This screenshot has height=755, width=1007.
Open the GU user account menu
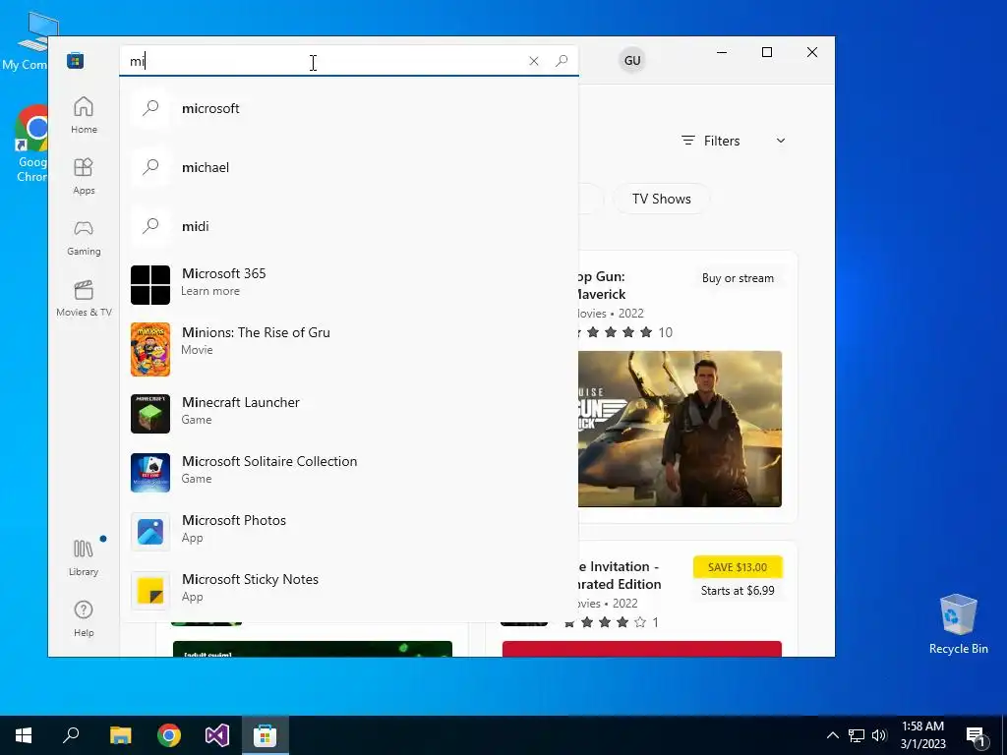(632, 60)
